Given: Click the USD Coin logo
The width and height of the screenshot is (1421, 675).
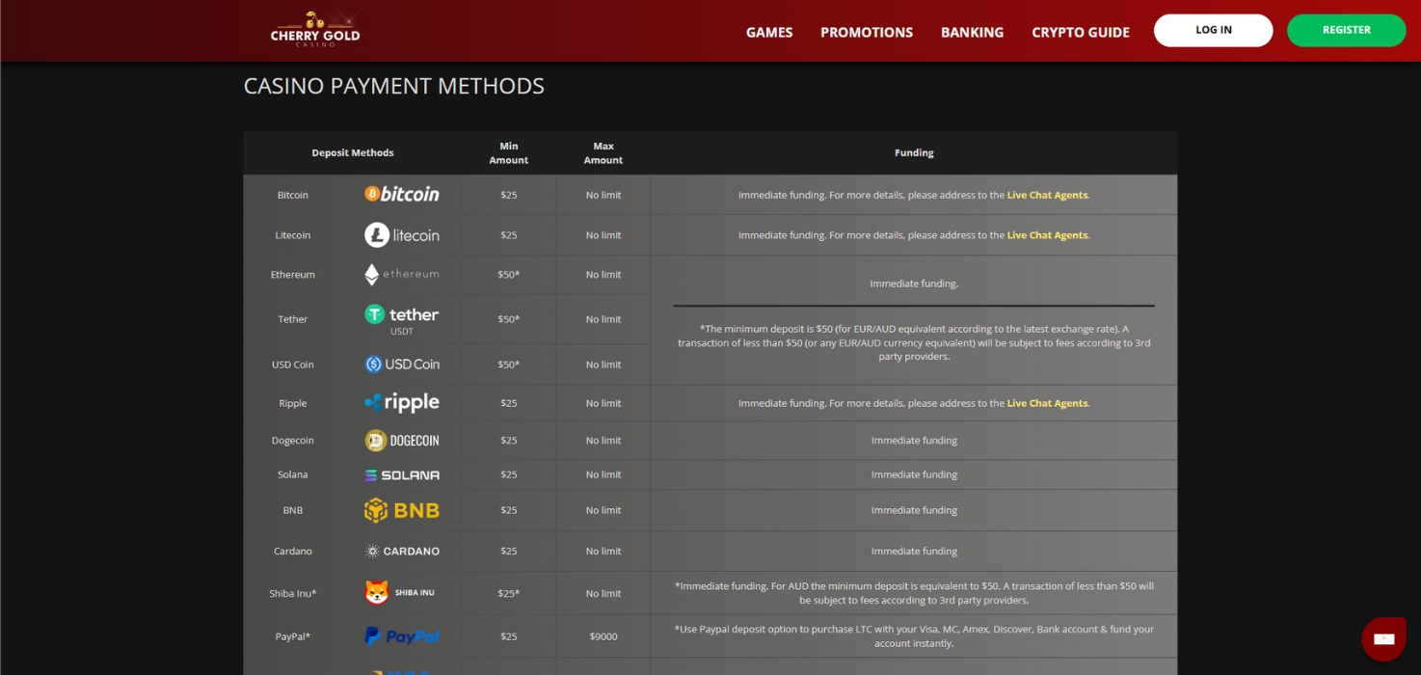Looking at the screenshot, I should [x=402, y=364].
